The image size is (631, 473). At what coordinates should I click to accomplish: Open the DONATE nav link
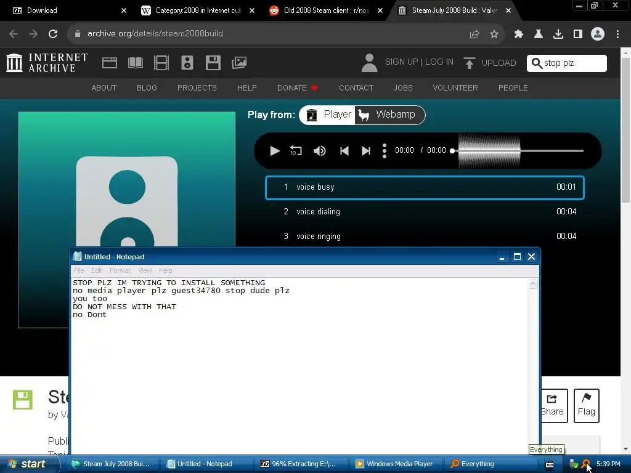point(297,87)
